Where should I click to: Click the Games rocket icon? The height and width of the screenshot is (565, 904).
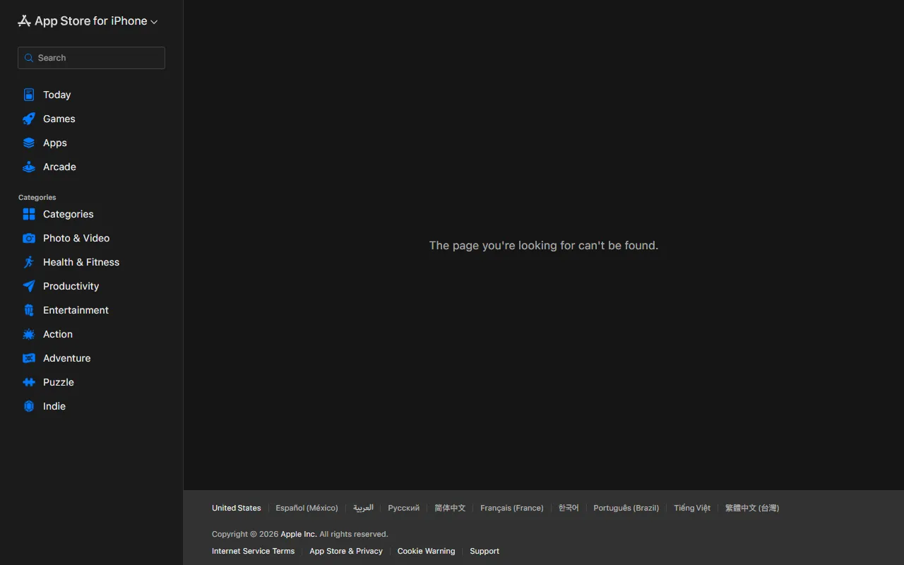point(29,119)
